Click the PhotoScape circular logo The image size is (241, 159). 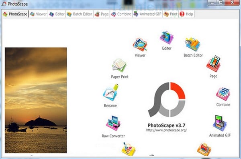click(x=167, y=100)
